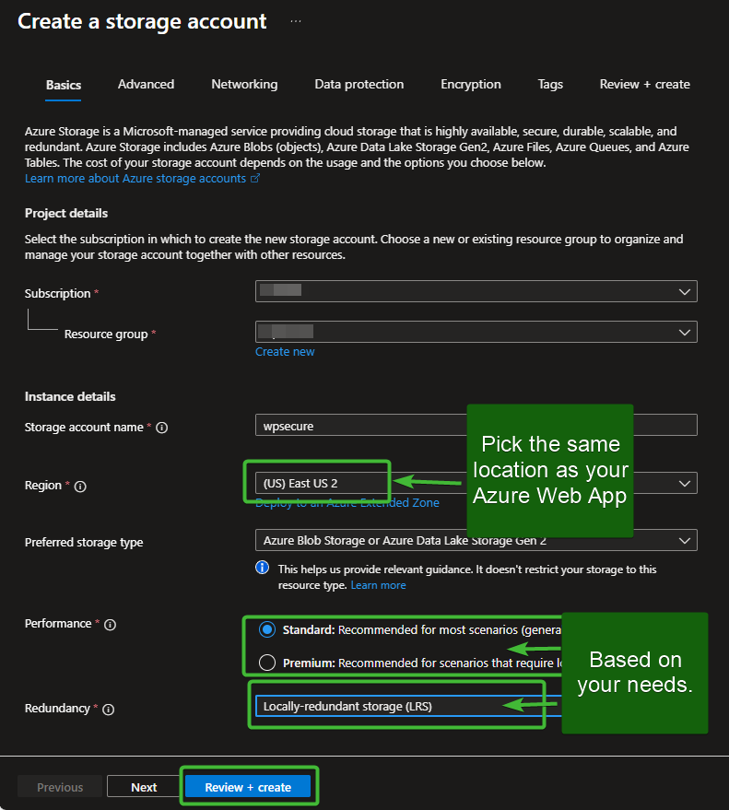Viewport: 729px width, 810px height.
Task: Select the Premium performance radio button
Action: coord(267,662)
